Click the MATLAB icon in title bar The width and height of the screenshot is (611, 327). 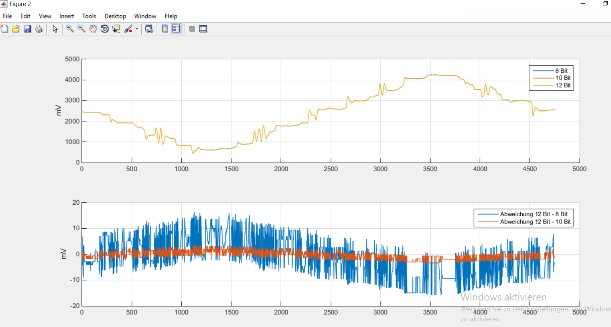(x=4, y=4)
